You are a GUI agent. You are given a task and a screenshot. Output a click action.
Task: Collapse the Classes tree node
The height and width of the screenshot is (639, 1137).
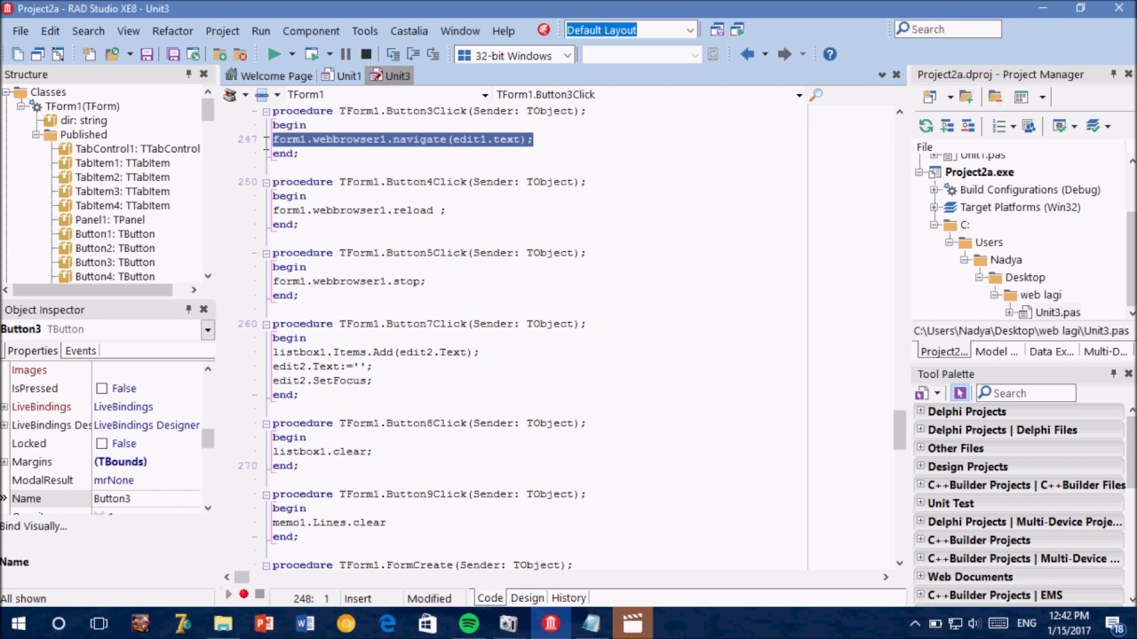6,92
